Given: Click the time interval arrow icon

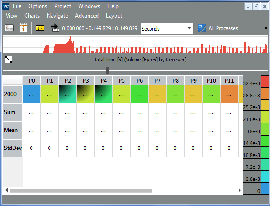Looking at the screenshot, I should (x=55, y=28).
